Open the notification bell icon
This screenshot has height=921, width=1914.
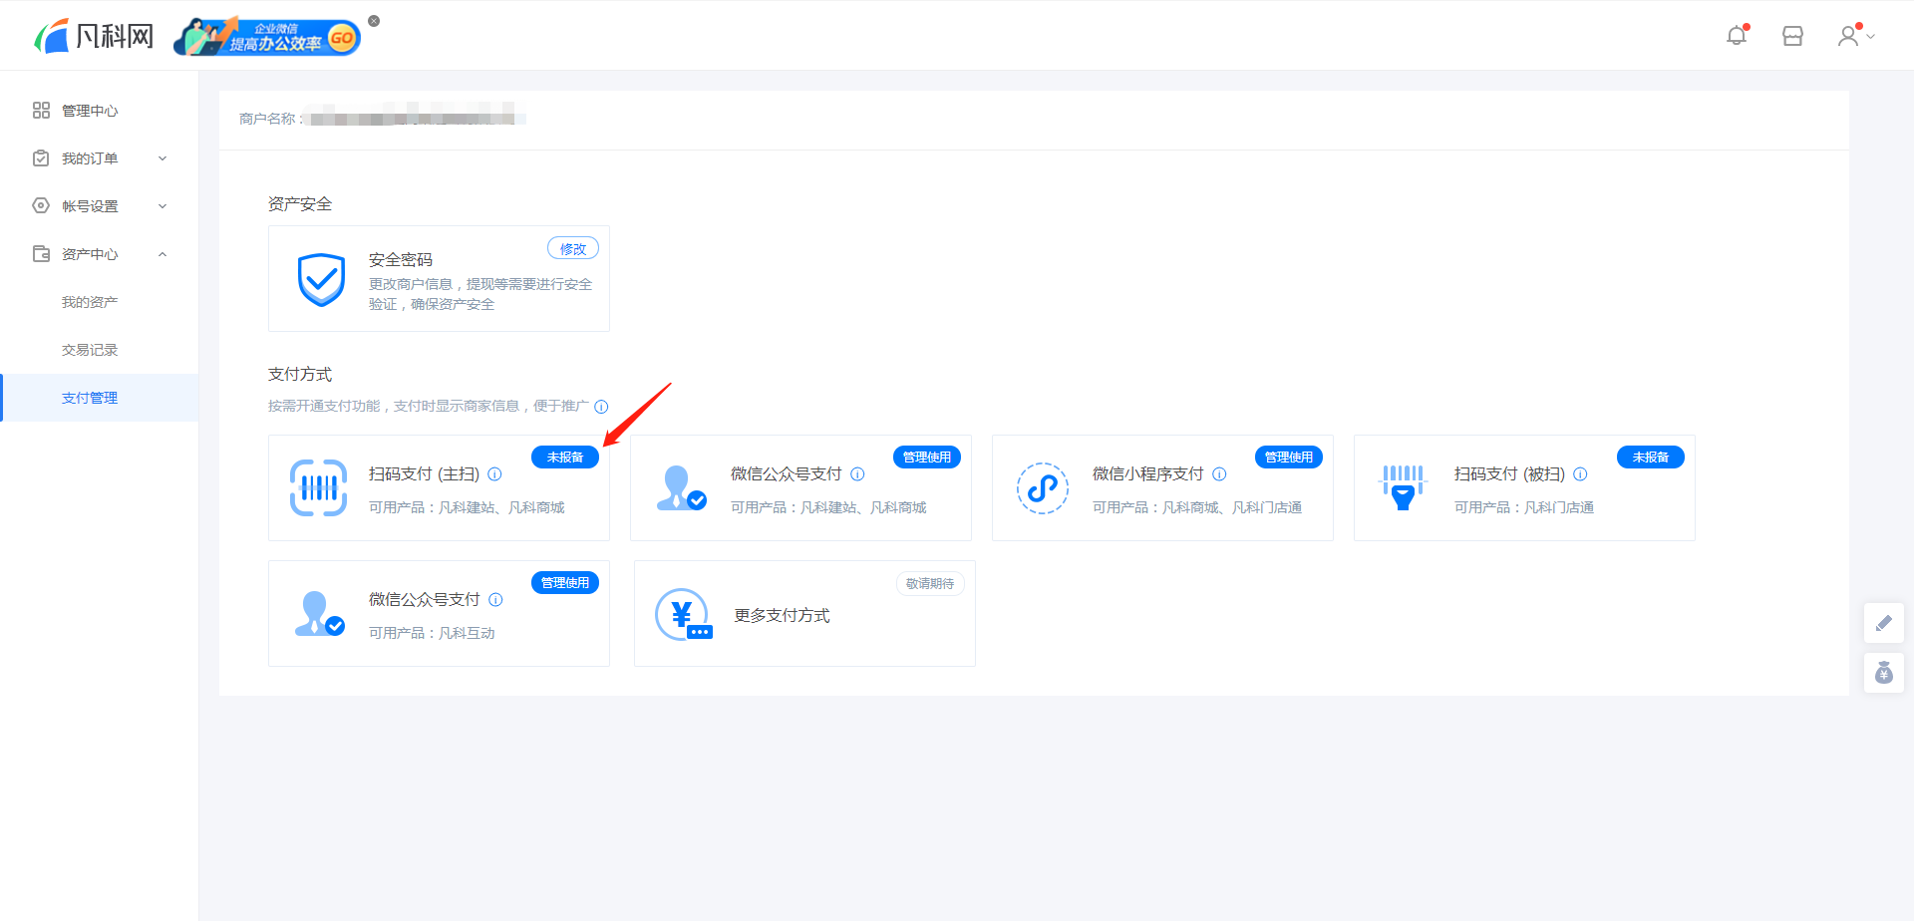[1737, 36]
